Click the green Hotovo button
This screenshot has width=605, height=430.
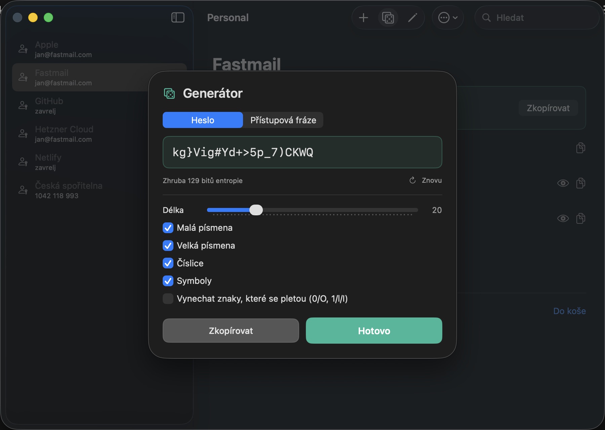(x=374, y=331)
